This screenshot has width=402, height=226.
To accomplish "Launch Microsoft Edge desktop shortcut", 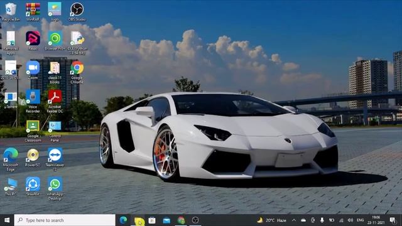I will [11, 159].
